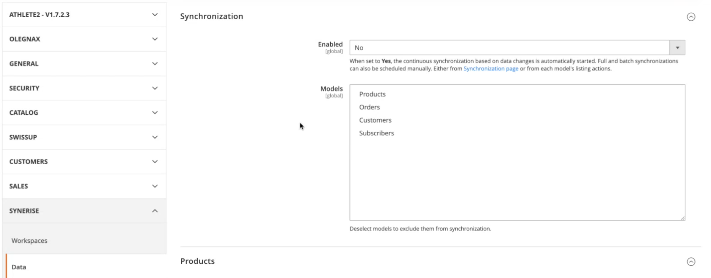
Task: Select Products in the Models list
Action: point(372,94)
